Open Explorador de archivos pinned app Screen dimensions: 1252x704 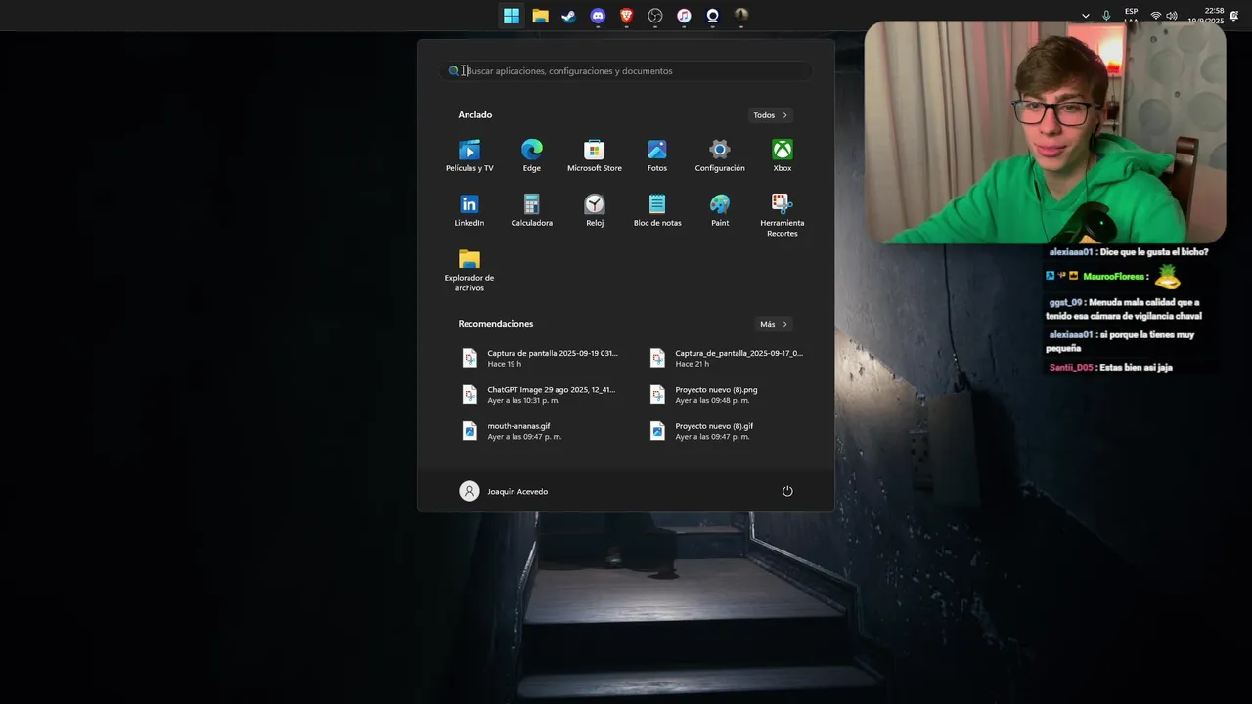coord(469,271)
